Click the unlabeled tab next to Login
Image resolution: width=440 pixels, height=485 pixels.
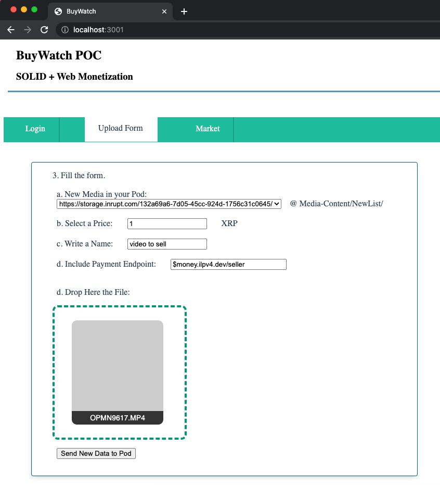tap(72, 130)
